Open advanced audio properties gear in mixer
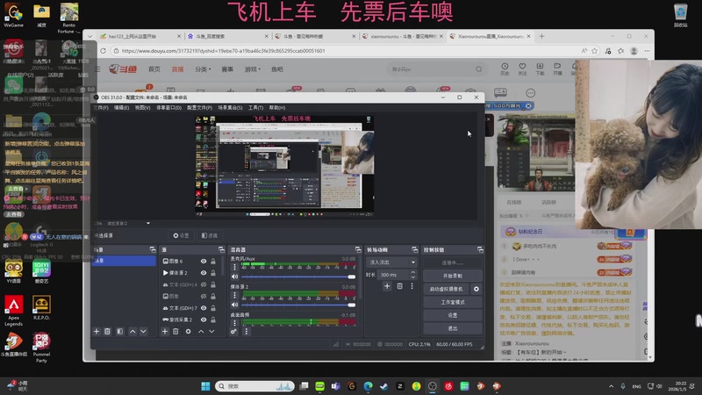702x395 pixels. (233, 332)
